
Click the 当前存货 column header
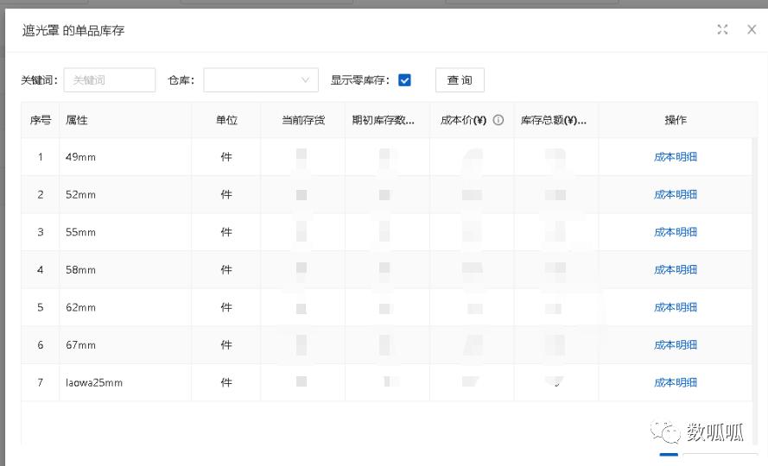(x=303, y=120)
